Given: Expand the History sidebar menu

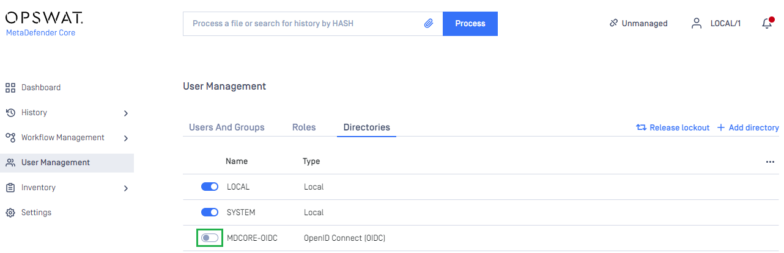Looking at the screenshot, I should click(x=125, y=113).
